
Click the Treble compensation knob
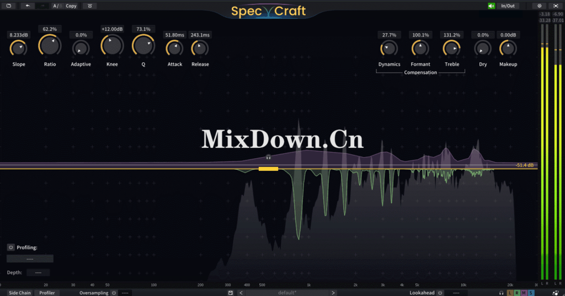coord(451,49)
